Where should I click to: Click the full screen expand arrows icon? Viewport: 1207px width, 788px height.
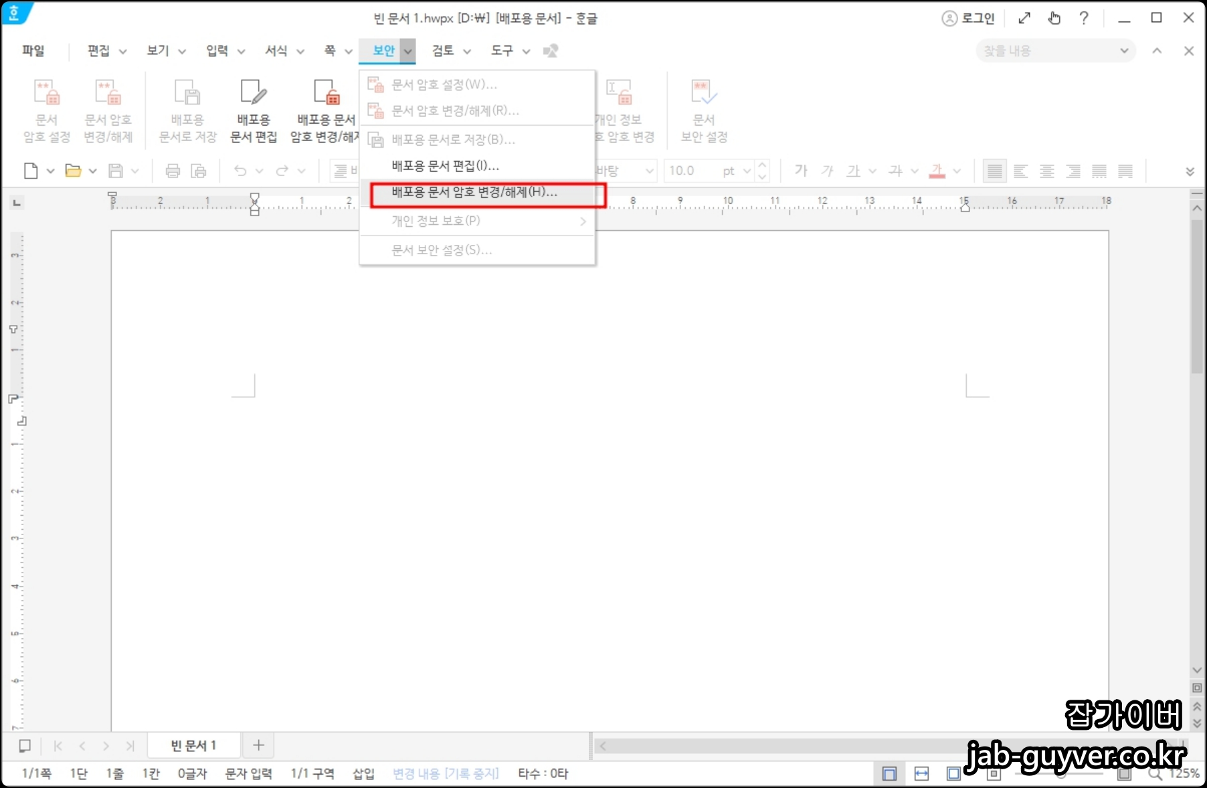1024,18
